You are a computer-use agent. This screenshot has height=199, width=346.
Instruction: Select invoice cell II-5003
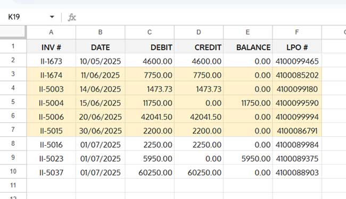[x=51, y=88]
